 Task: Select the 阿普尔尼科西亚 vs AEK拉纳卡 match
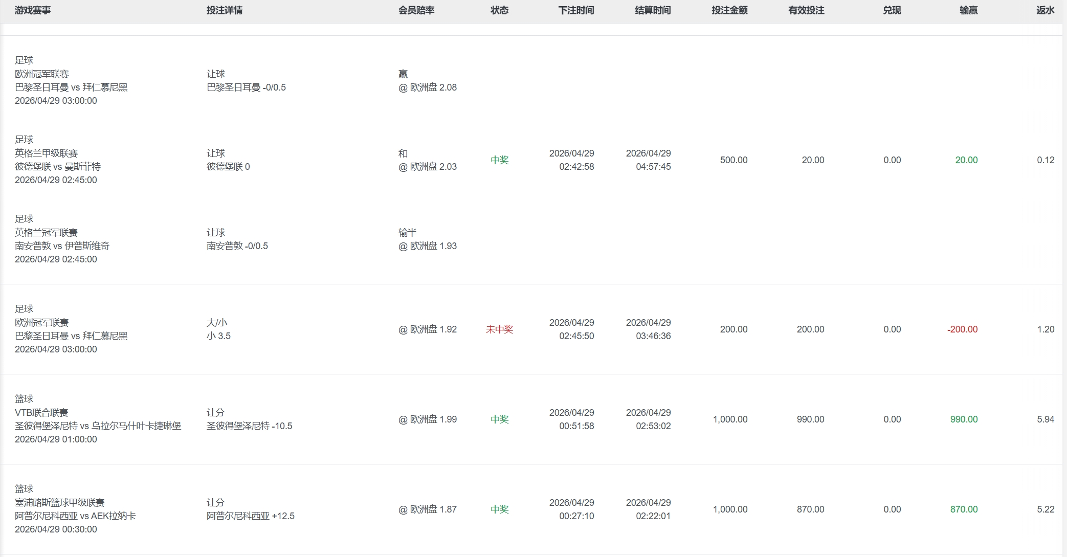(75, 516)
